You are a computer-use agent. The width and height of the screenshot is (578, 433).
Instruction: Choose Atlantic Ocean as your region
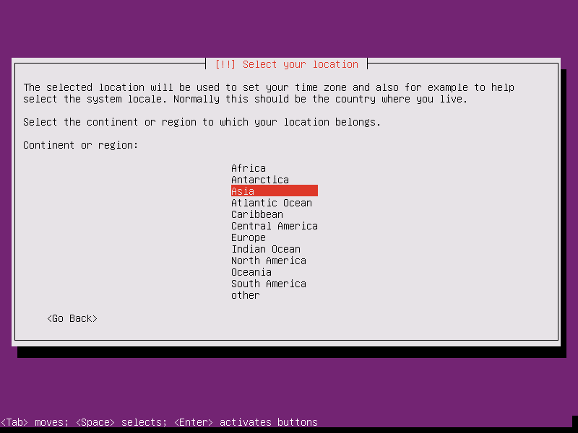(x=271, y=203)
